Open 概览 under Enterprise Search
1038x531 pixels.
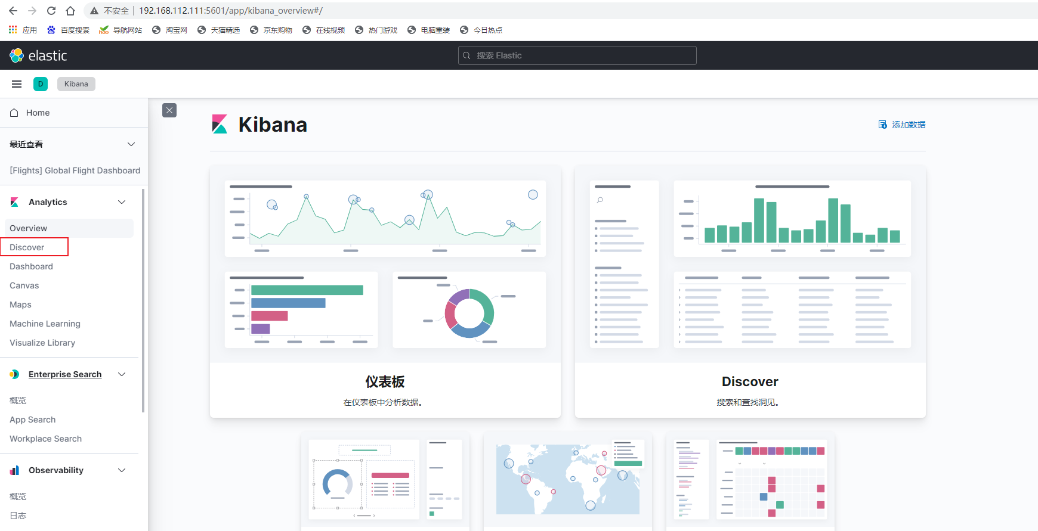pos(18,400)
